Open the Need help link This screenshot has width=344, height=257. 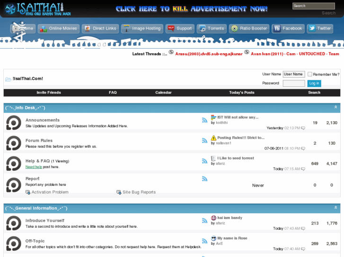tap(34, 167)
